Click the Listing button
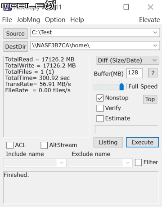This screenshot has width=162, height=207. pyautogui.click(x=108, y=142)
